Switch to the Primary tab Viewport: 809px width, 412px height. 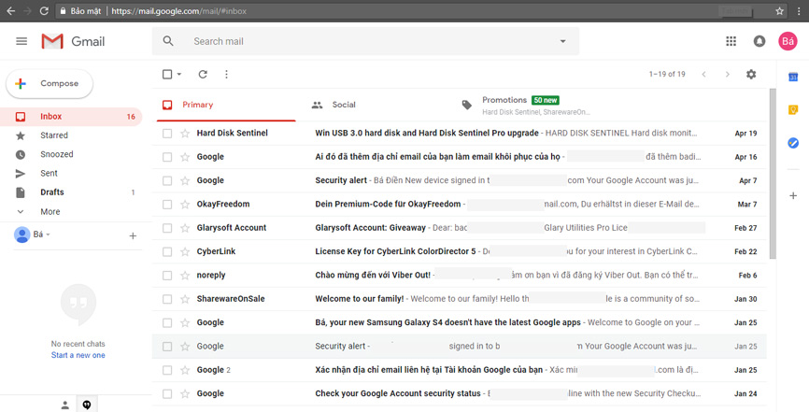226,105
